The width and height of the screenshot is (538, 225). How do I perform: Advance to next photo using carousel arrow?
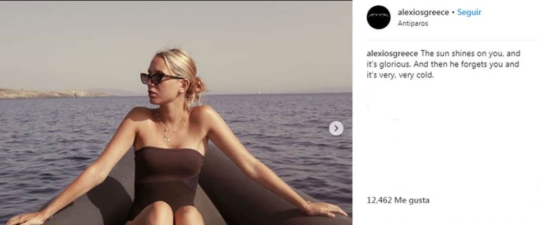336,128
